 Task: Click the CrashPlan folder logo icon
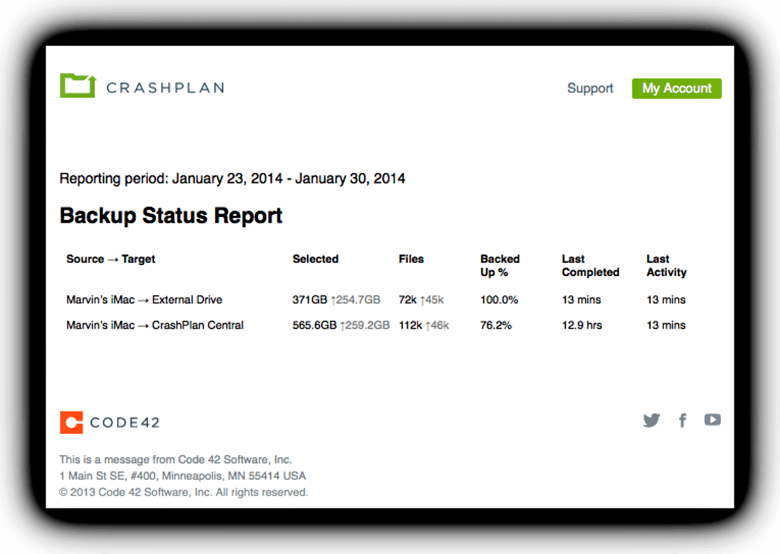click(x=78, y=84)
